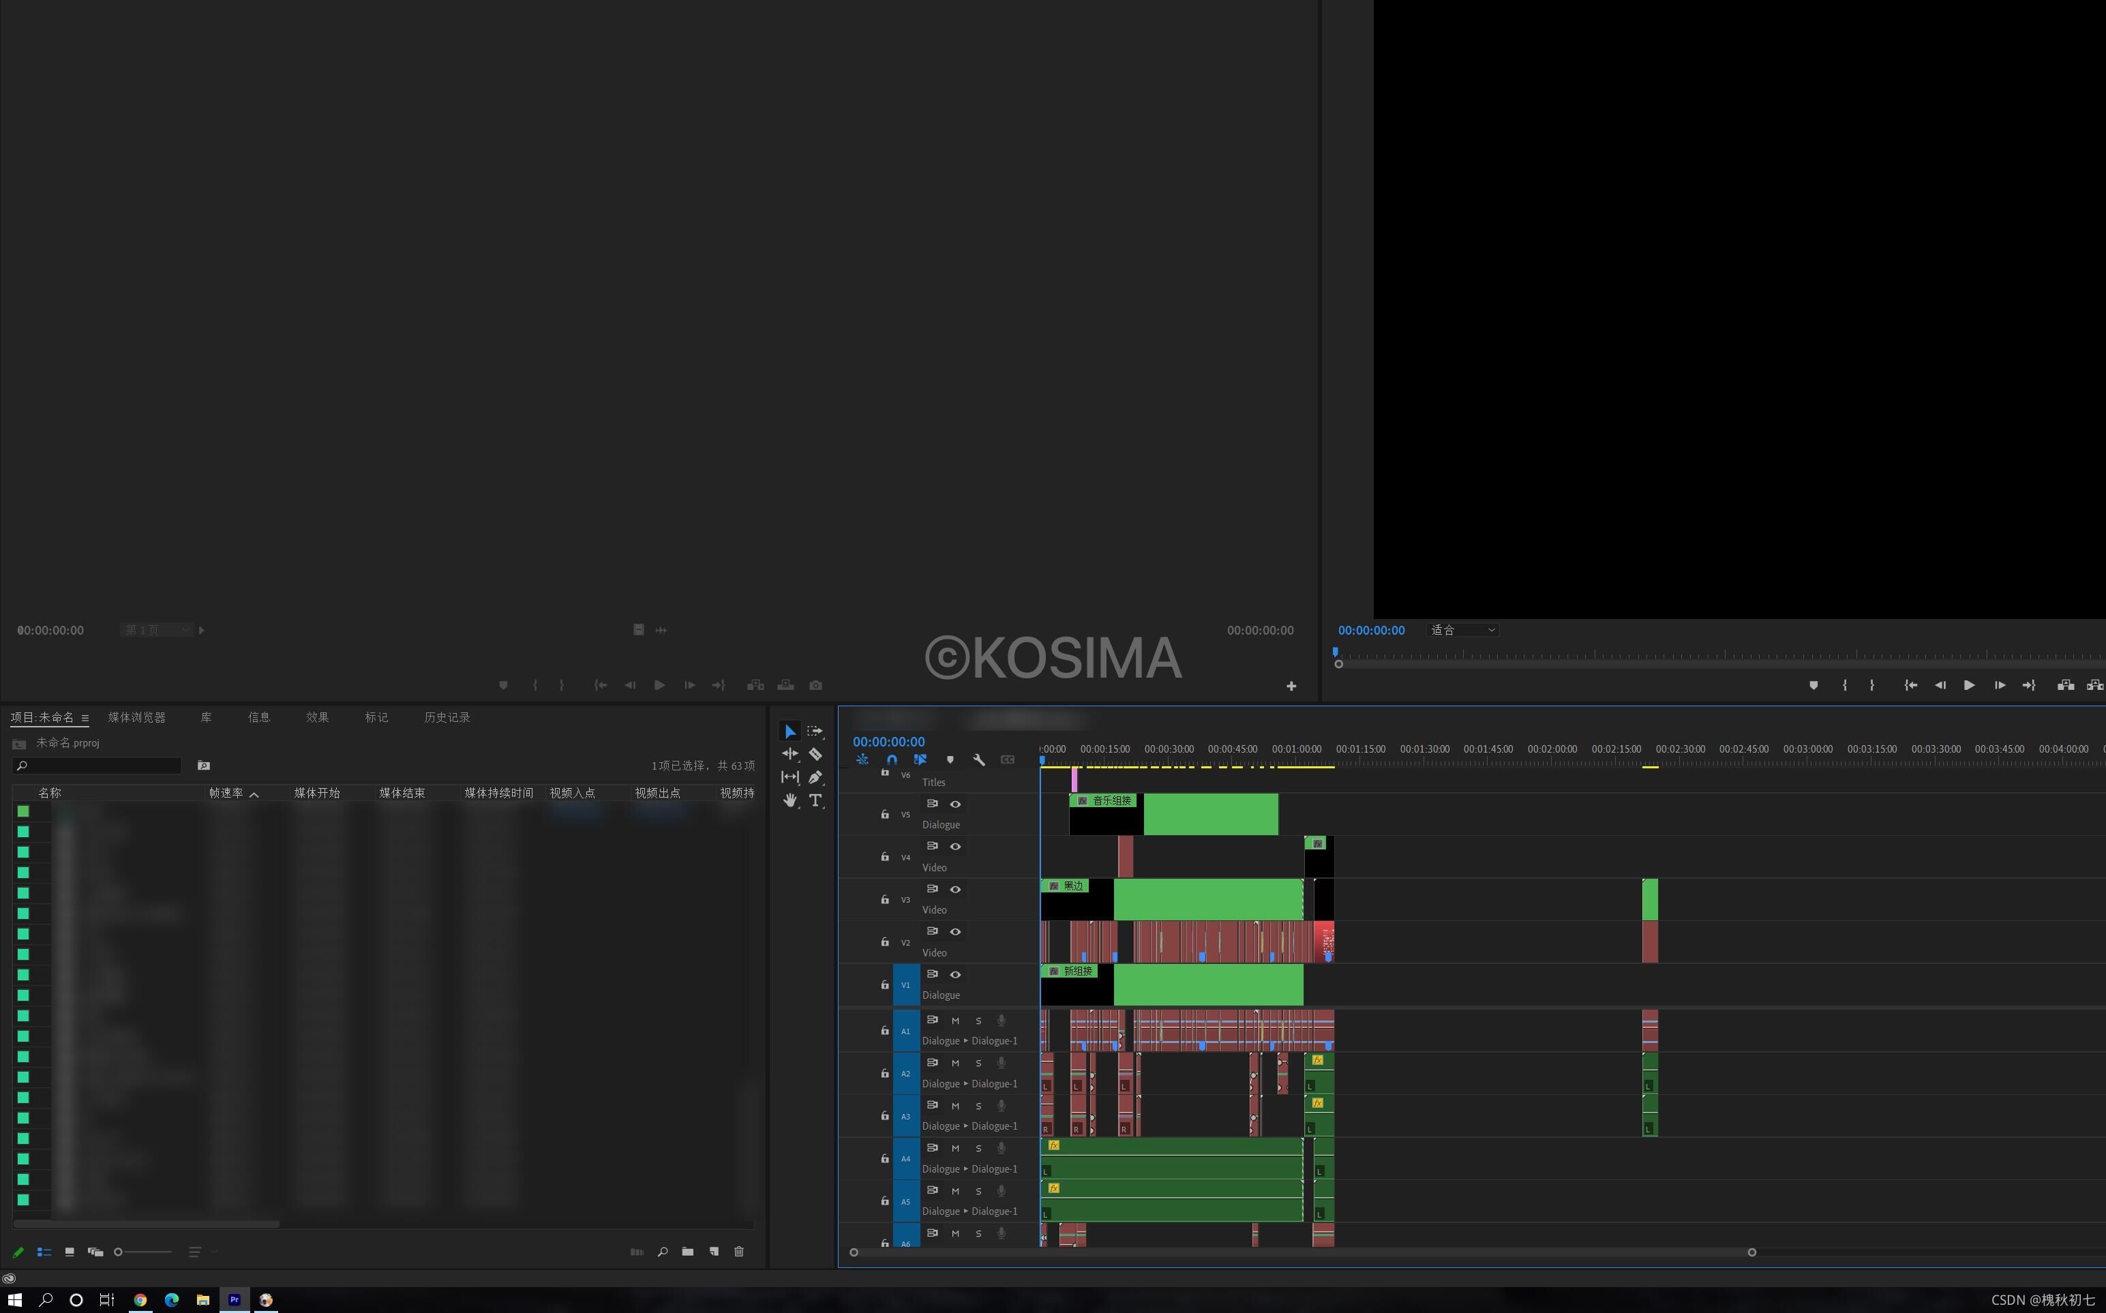Select the Type tool

pos(815,800)
